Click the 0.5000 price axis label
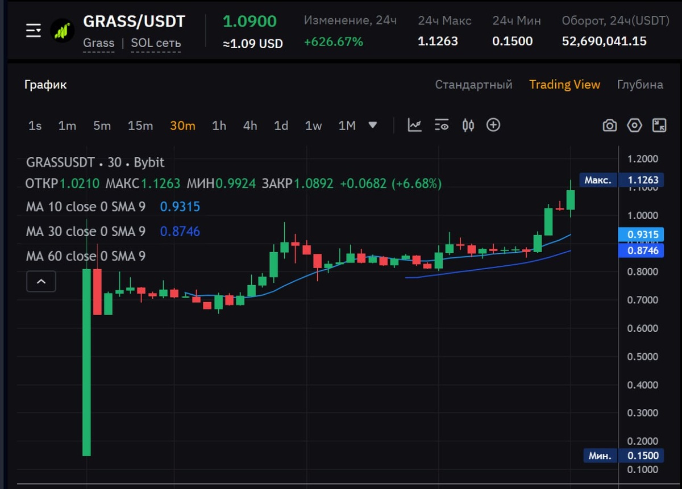 (642, 357)
